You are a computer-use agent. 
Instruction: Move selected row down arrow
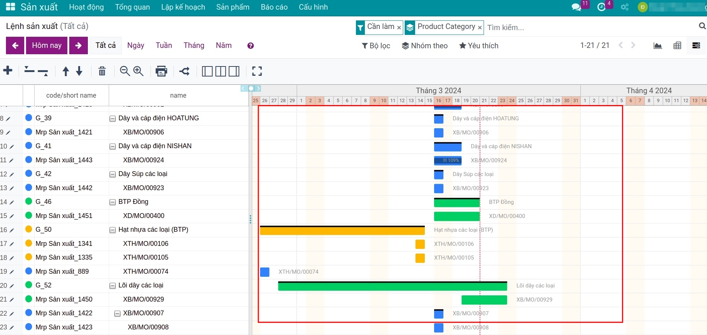(79, 71)
